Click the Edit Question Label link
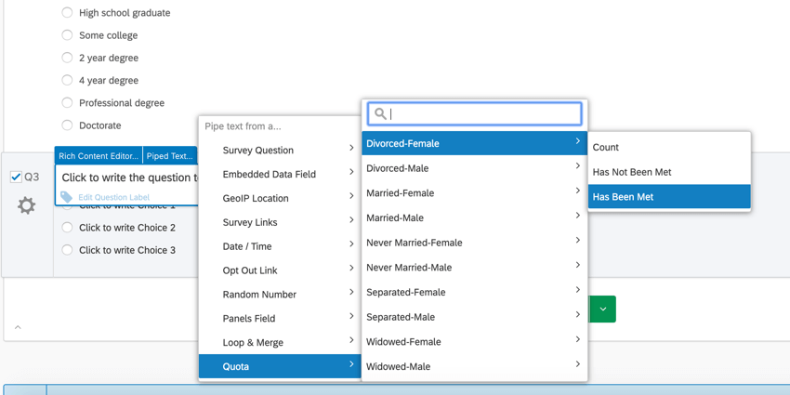The image size is (790, 395). pos(113,197)
